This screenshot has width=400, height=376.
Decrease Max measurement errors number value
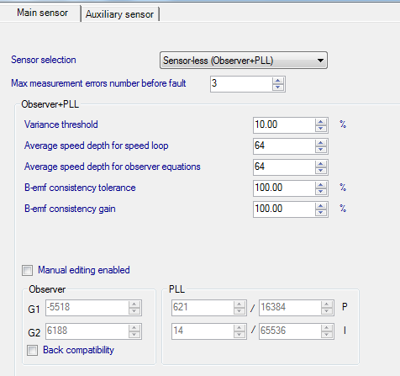click(278, 87)
